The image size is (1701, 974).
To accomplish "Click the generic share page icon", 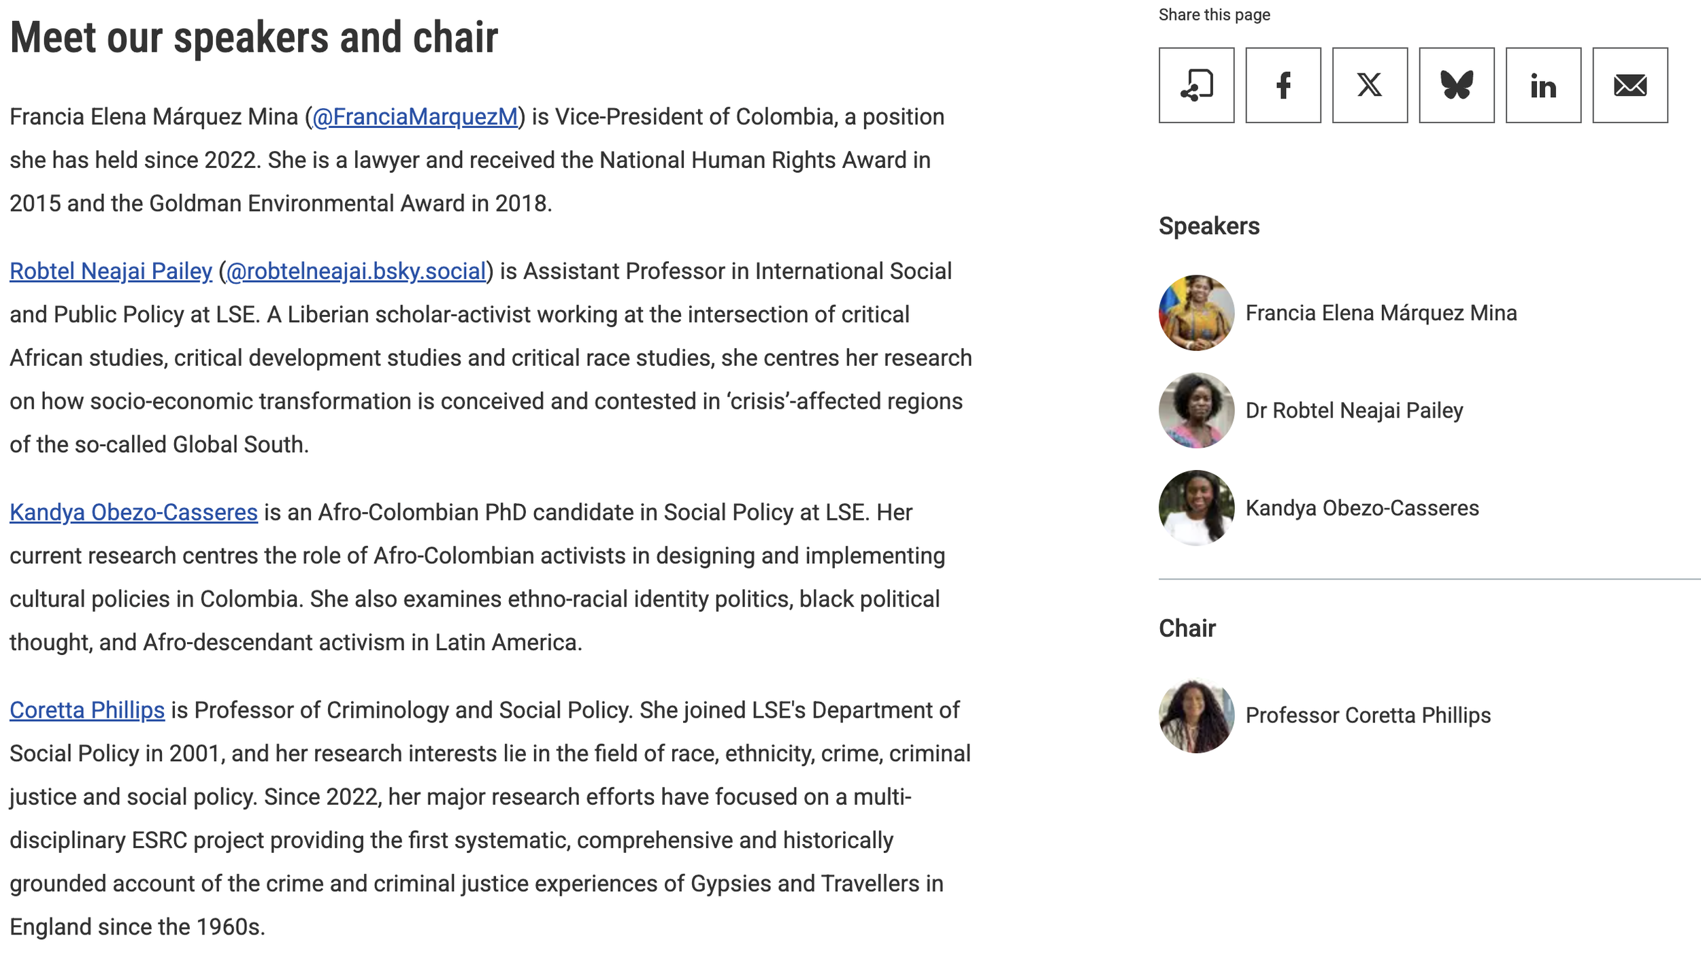I will pyautogui.click(x=1196, y=85).
